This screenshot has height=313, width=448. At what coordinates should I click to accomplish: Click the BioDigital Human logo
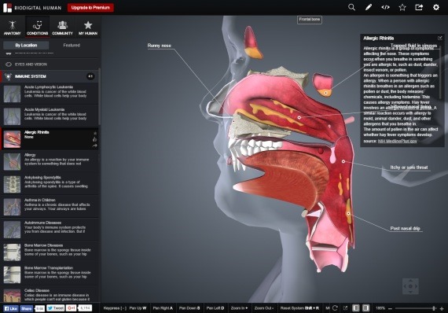[32, 7]
